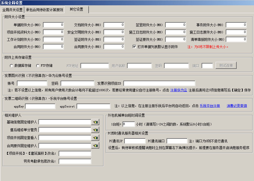Click lookup icon beside 售后维修单分管员 field

[95, 130]
